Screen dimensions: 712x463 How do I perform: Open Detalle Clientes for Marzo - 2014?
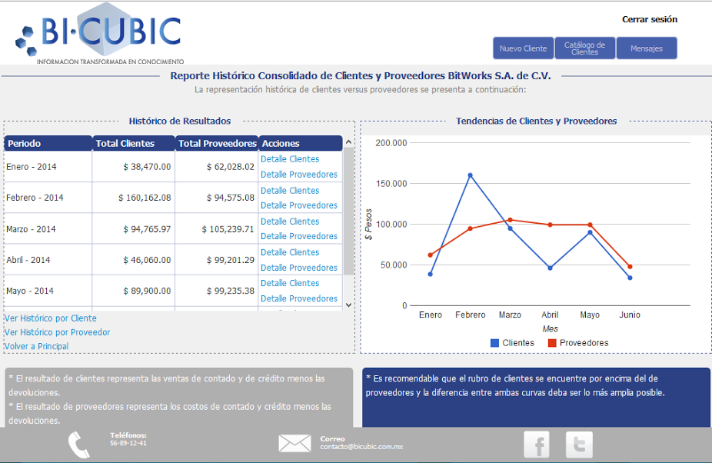click(x=290, y=222)
